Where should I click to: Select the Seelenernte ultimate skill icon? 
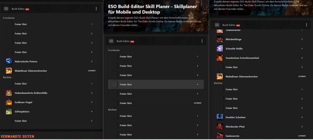220,136
